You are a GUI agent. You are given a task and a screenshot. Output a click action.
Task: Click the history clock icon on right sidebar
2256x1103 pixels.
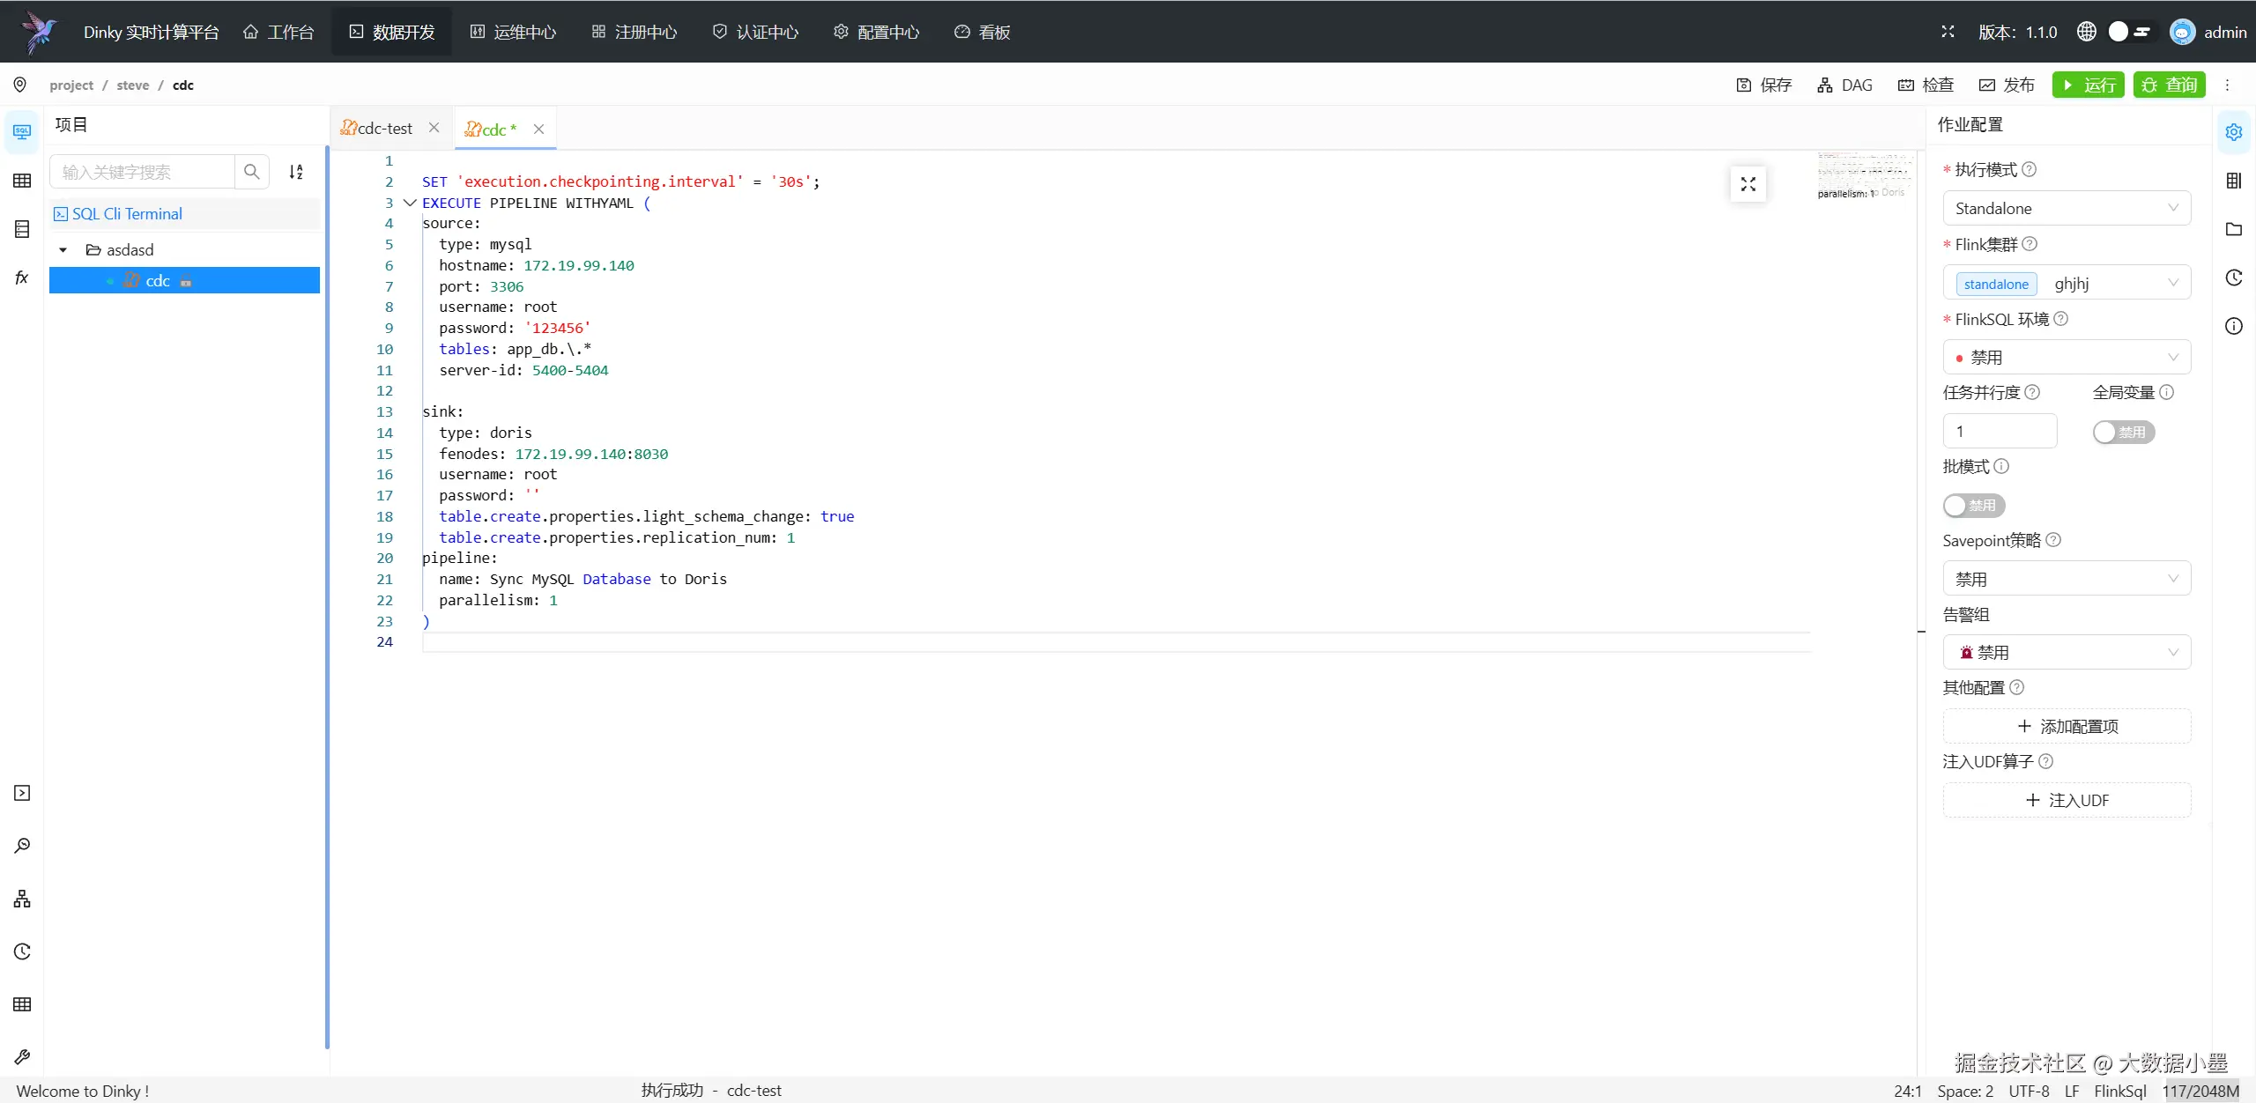(x=2233, y=278)
